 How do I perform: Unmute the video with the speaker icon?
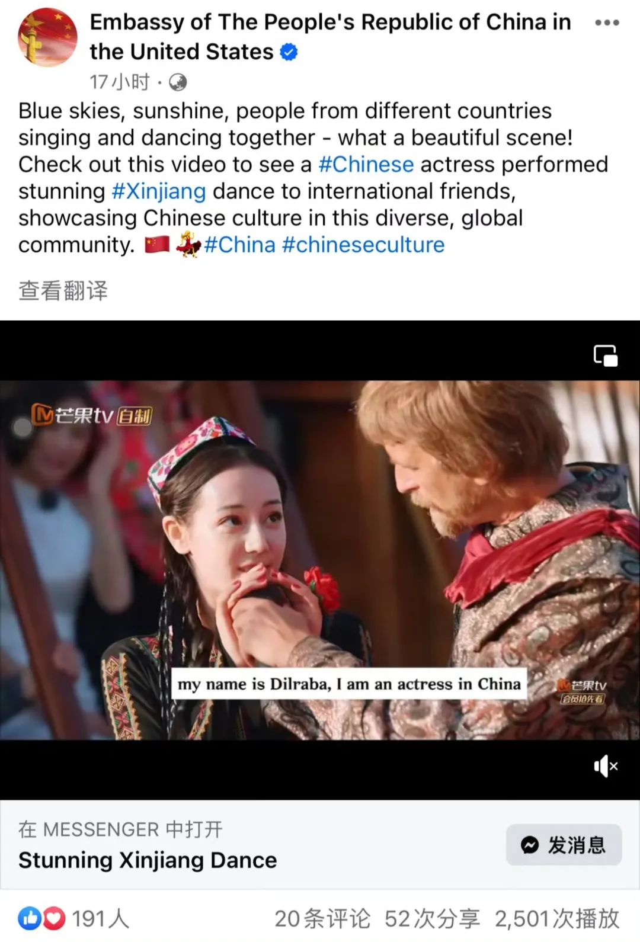pos(606,766)
